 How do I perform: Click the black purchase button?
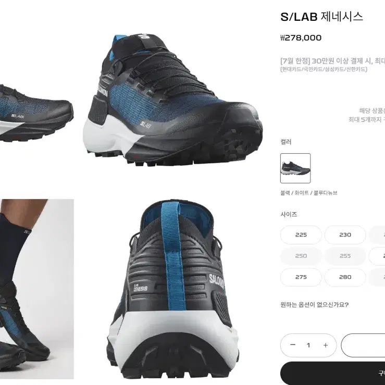coord(333,373)
